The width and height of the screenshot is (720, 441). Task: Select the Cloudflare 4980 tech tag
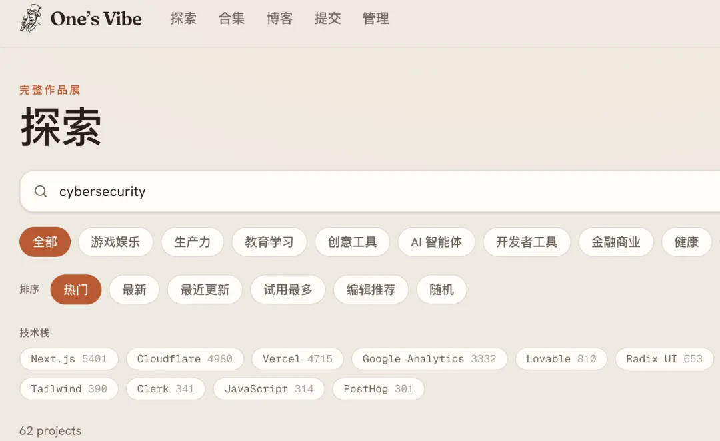pyautogui.click(x=185, y=359)
